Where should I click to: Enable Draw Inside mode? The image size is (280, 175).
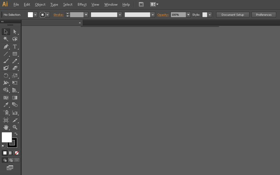click(16, 160)
